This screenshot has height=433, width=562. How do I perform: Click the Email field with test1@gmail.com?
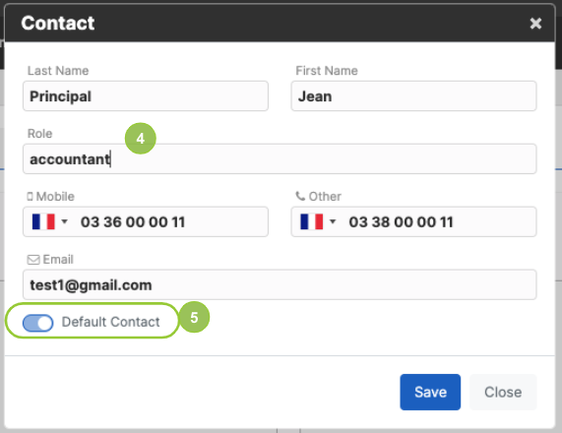pos(280,284)
